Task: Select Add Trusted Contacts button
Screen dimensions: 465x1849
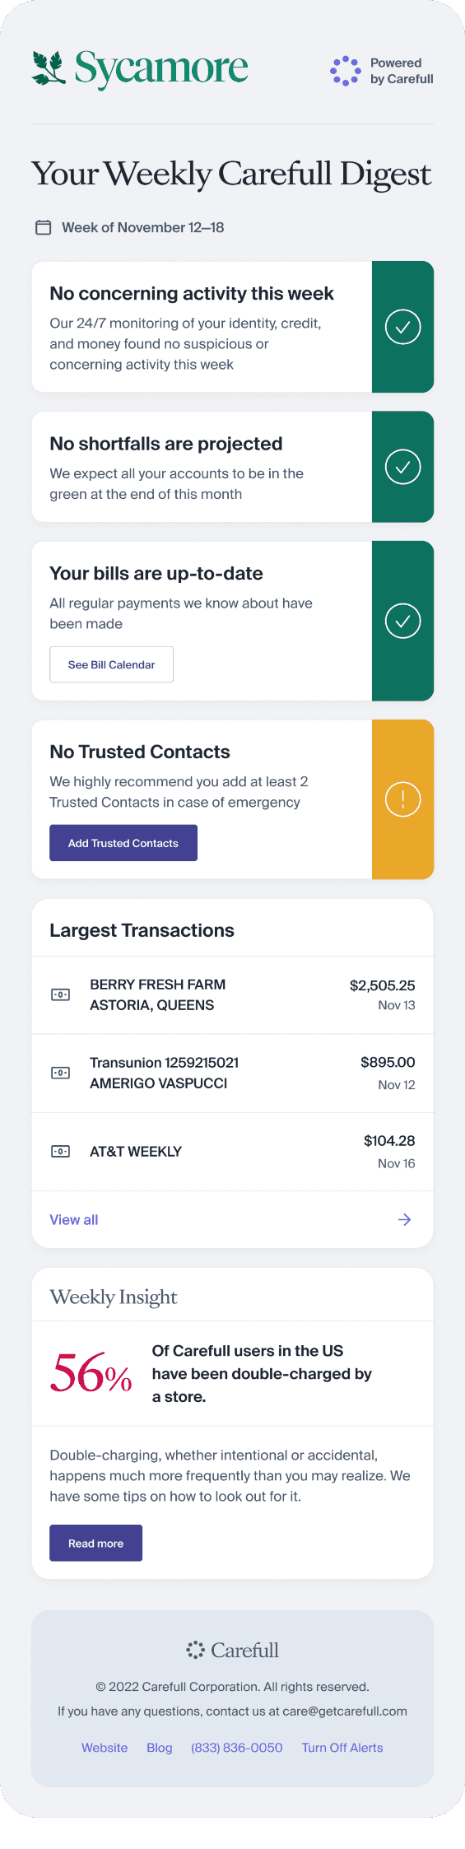Action: tap(123, 843)
